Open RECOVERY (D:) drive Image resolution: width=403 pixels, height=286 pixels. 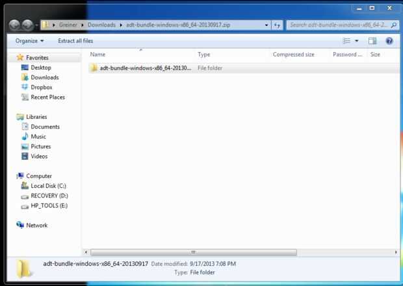coord(49,196)
